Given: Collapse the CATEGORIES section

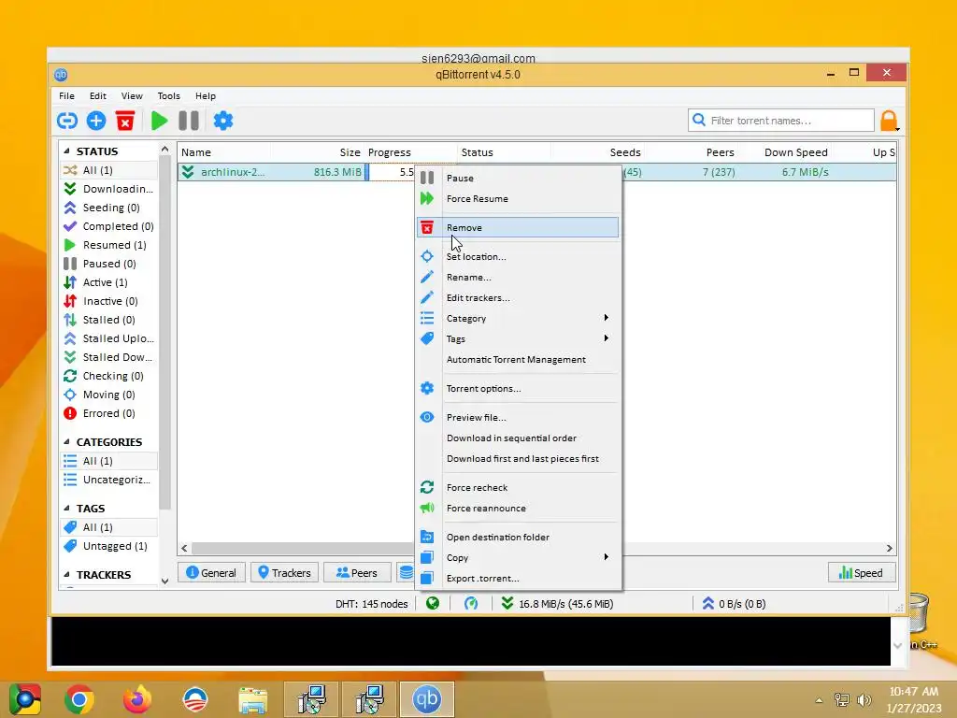Looking at the screenshot, I should point(66,441).
